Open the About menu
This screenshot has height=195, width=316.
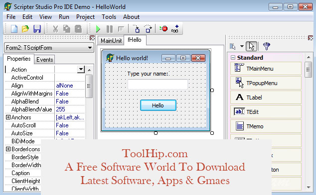(131, 17)
